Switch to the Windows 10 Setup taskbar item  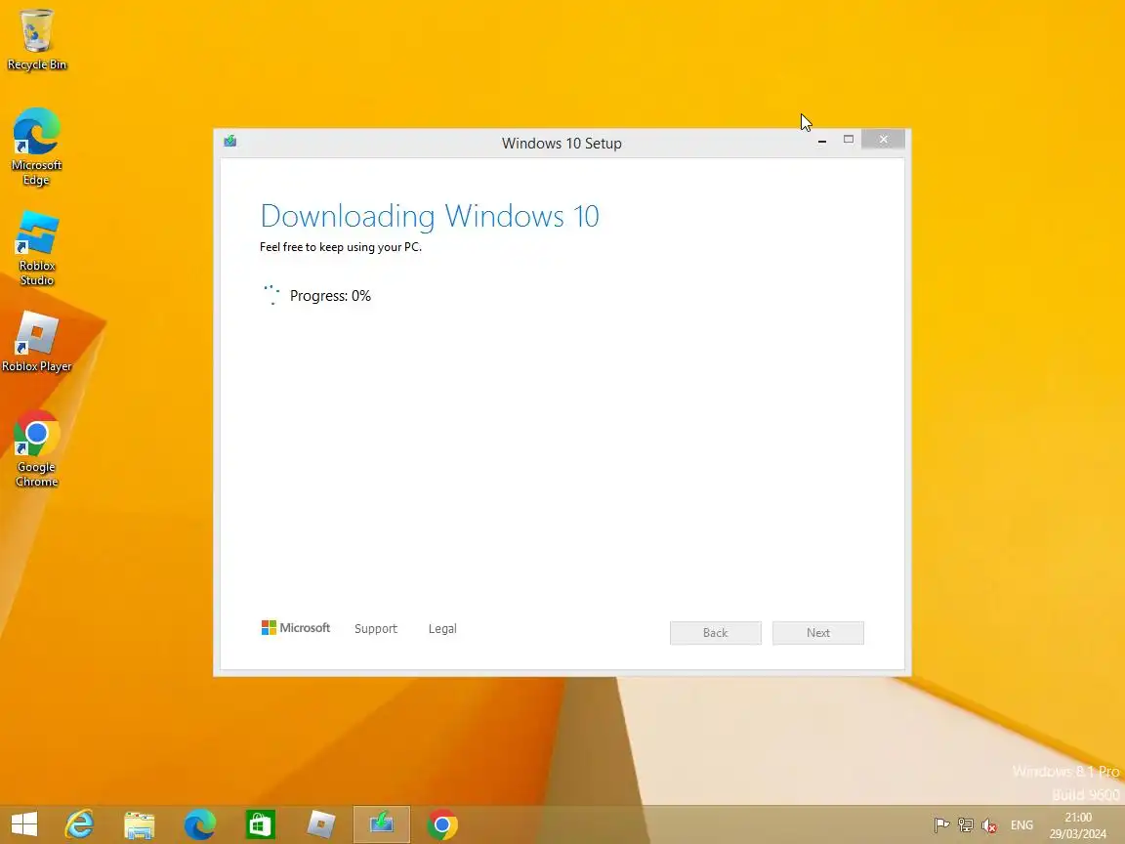tap(382, 823)
